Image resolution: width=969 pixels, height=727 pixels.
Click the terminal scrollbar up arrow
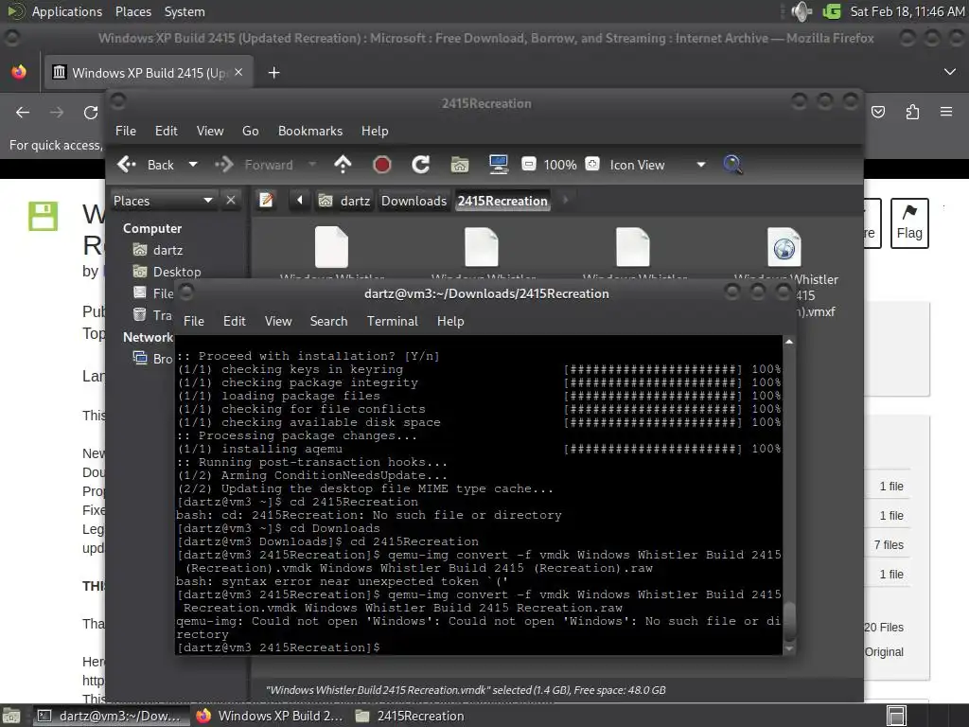pos(788,342)
